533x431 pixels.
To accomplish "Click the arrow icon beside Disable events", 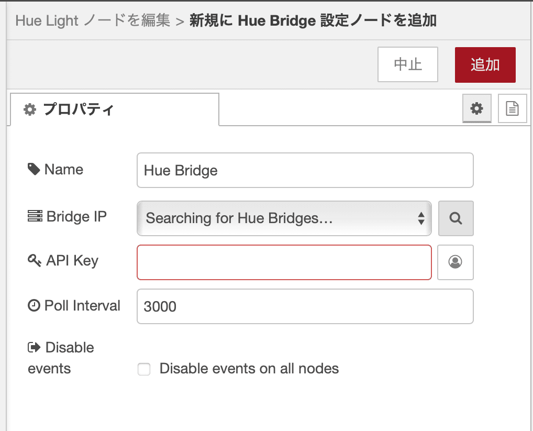I will [34, 347].
